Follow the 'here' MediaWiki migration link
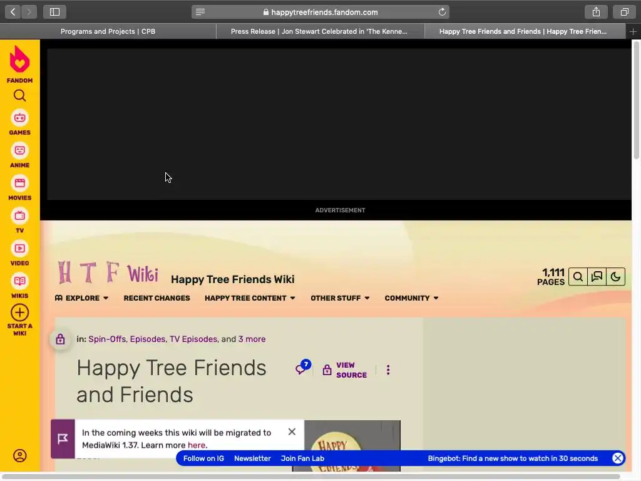The width and height of the screenshot is (641, 481). 196,445
